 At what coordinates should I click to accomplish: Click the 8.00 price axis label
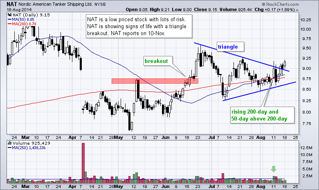tap(307, 112)
